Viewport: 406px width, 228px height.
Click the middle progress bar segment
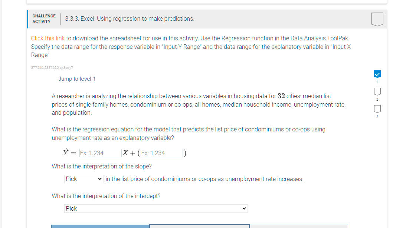click(x=199, y=226)
